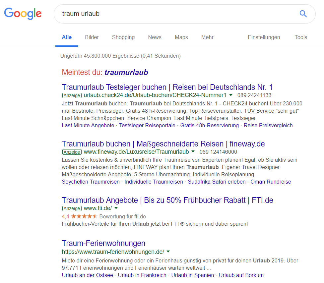Open Traumurlaub Testsieger buchen ad title
The height and width of the screenshot is (283, 324).
167,87
